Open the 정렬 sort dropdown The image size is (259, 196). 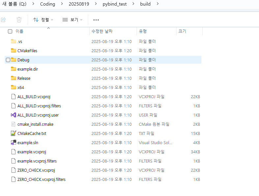(x=43, y=20)
